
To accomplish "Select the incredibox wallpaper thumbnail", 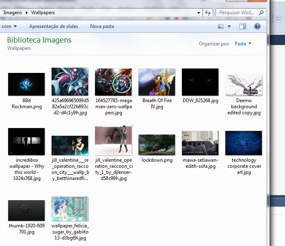I will pos(26,142).
